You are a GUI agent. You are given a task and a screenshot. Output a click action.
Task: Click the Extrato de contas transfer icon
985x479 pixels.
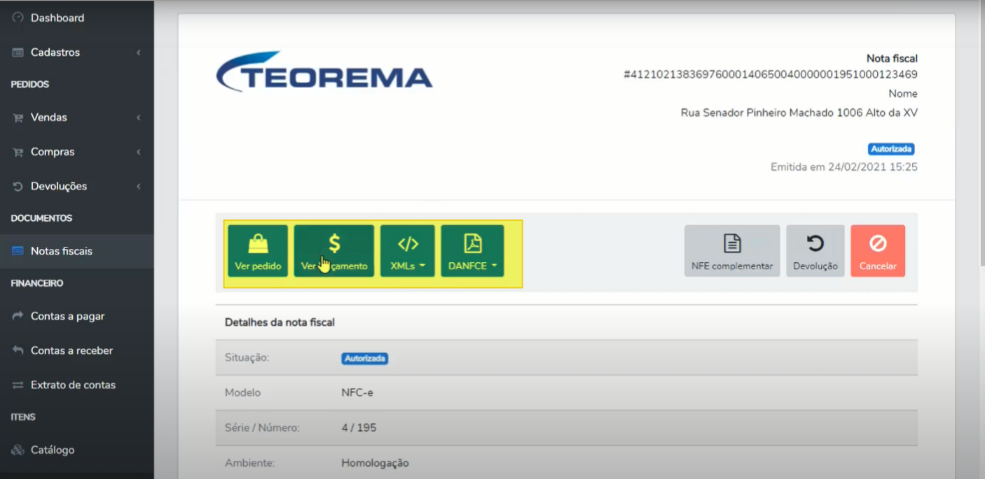[18, 385]
